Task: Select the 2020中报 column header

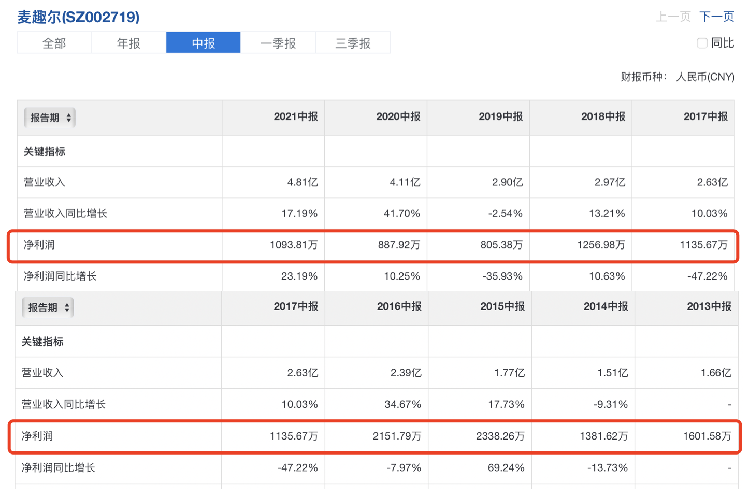Action: point(398,116)
